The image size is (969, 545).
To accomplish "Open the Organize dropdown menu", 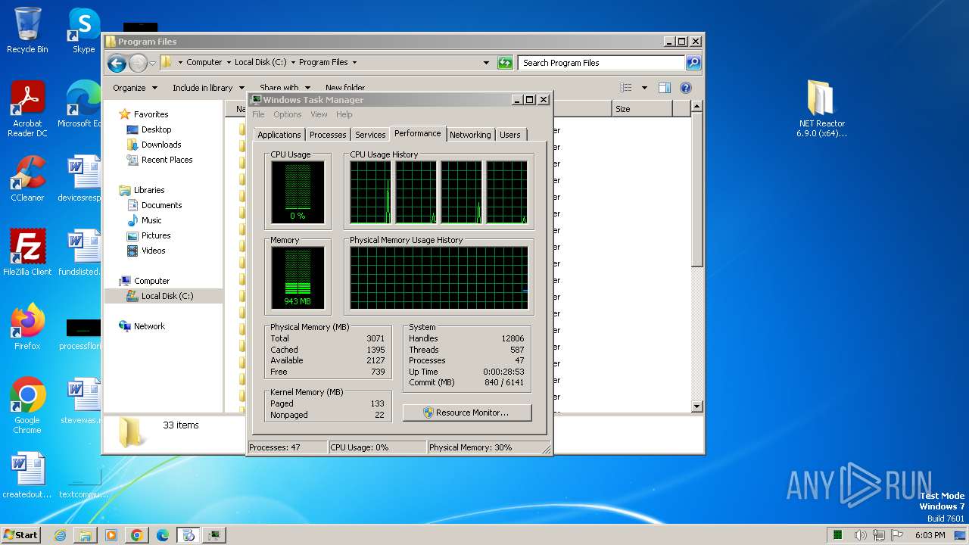I will coord(135,88).
